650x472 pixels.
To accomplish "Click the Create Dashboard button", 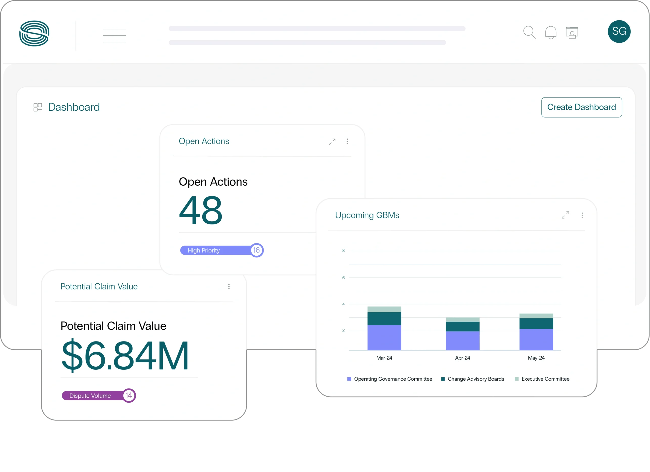I will point(581,107).
